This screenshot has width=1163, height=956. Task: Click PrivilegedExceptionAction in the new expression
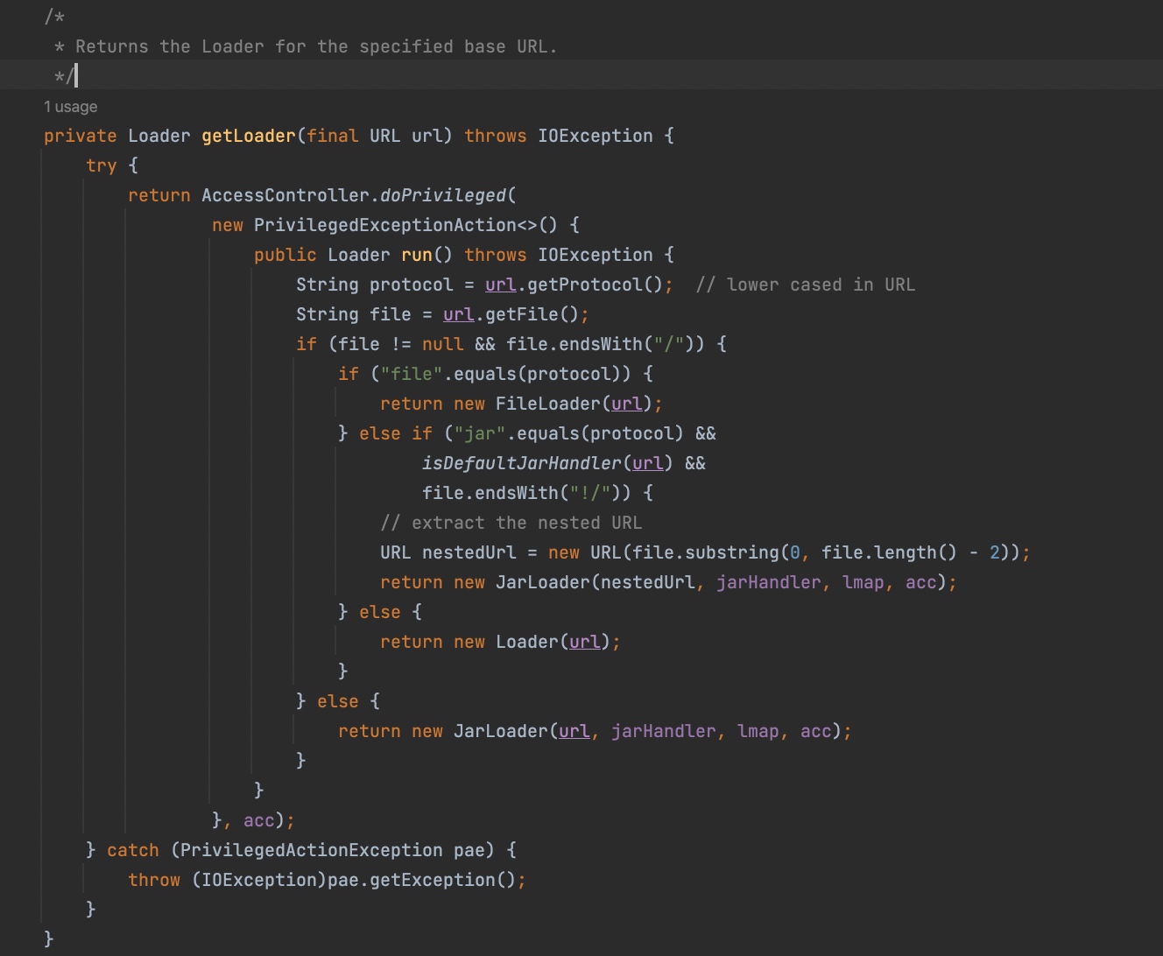(x=384, y=225)
